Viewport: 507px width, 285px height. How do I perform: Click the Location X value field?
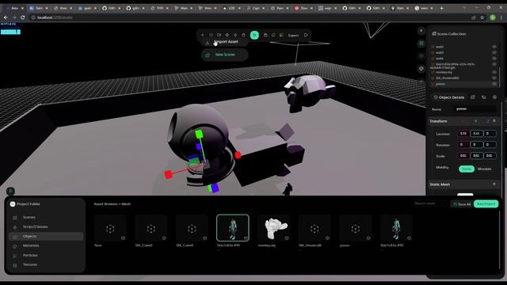point(463,134)
